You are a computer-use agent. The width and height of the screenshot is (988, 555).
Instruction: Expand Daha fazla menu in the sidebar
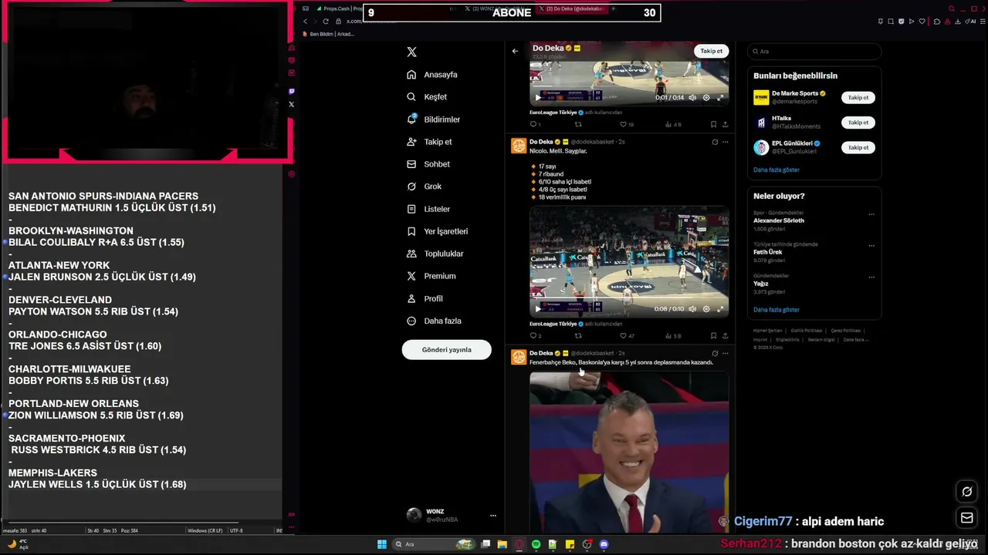(x=434, y=321)
